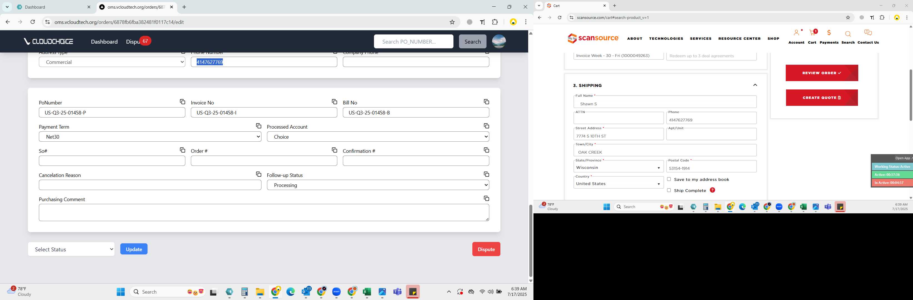Image resolution: width=913 pixels, height=300 pixels.
Task: Copy the So# field value
Action: [x=182, y=150]
